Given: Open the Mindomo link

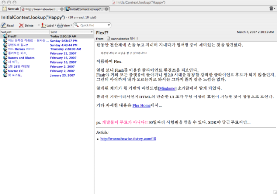Looking at the screenshot, I should (x=167, y=88).
